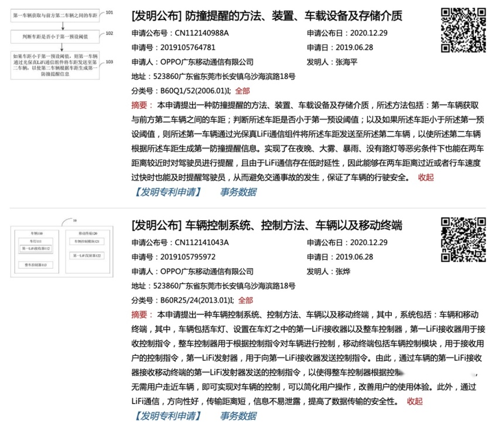
Task: Show all classifications 全部 next to B60R25/24
Action: point(245,300)
